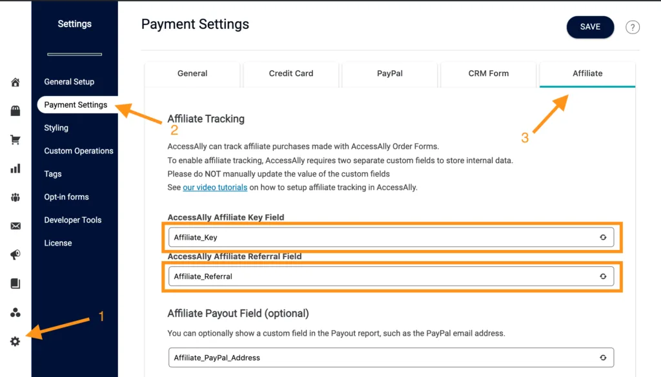
Task: Click the help question mark icon
Action: coord(632,27)
